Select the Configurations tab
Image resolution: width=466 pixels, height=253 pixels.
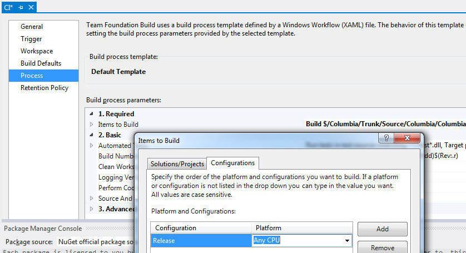pos(233,163)
